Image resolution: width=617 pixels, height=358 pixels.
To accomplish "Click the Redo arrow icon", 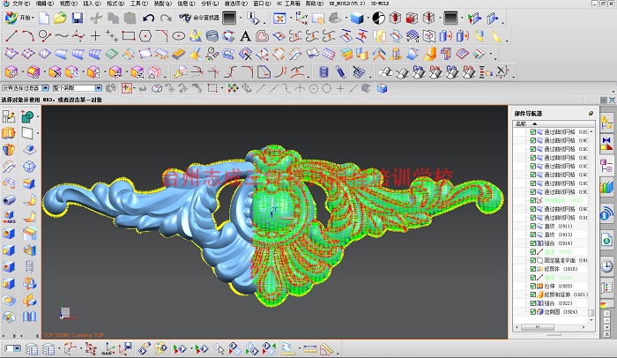I will [166, 19].
